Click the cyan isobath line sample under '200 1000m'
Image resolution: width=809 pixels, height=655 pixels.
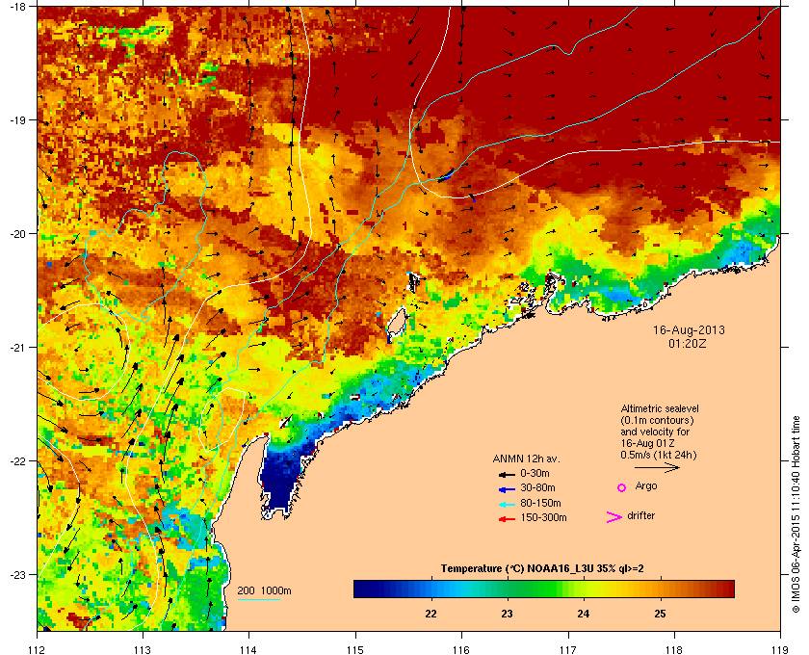pos(258,599)
